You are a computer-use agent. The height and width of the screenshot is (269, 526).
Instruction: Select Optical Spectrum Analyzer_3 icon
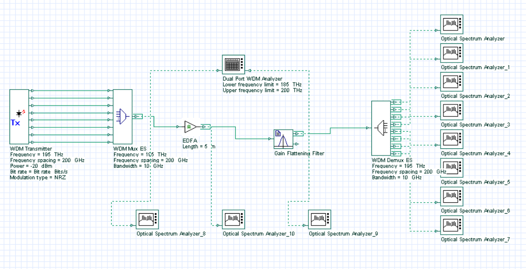click(452, 110)
